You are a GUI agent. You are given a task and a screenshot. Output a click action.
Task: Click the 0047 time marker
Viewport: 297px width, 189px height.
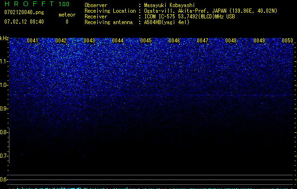coord(203,41)
